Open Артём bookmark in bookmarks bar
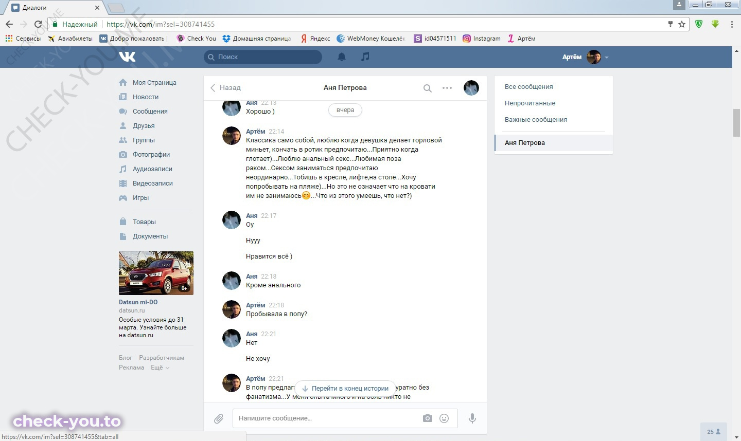 pos(521,38)
